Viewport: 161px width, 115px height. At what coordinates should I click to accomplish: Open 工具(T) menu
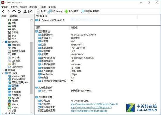tap(42, 7)
